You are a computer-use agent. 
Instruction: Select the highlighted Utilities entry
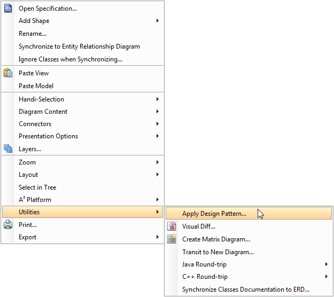tap(82, 212)
